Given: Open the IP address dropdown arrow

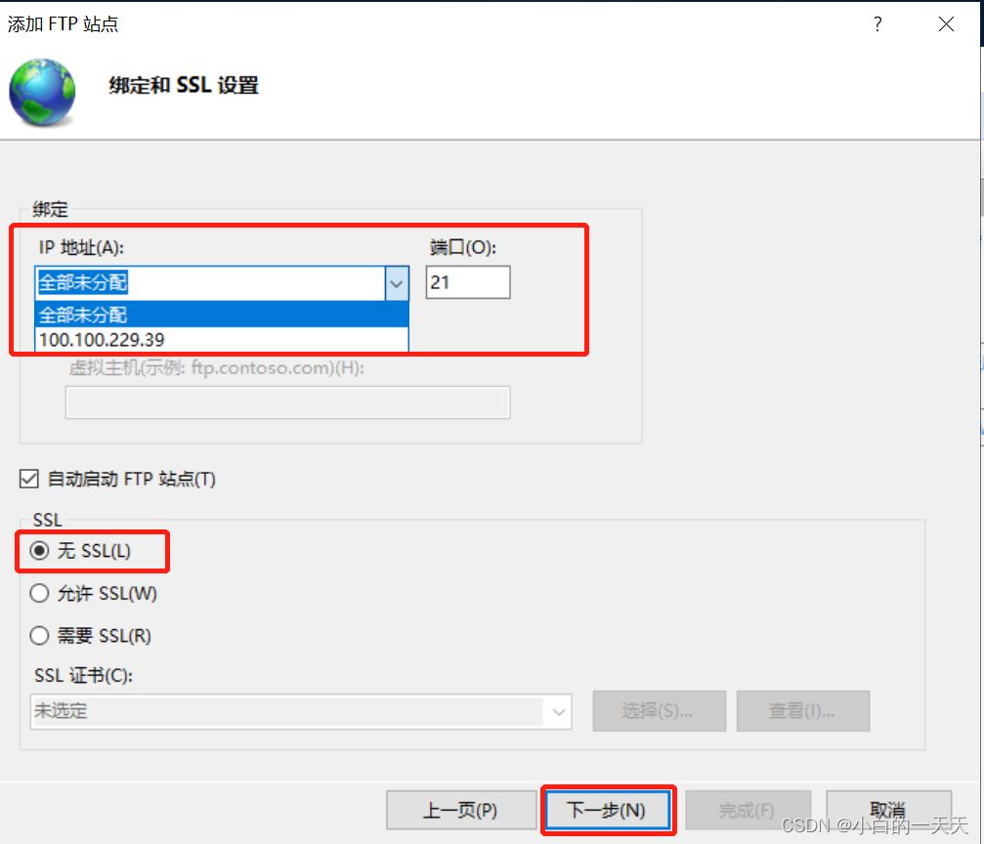Looking at the screenshot, I should [397, 283].
